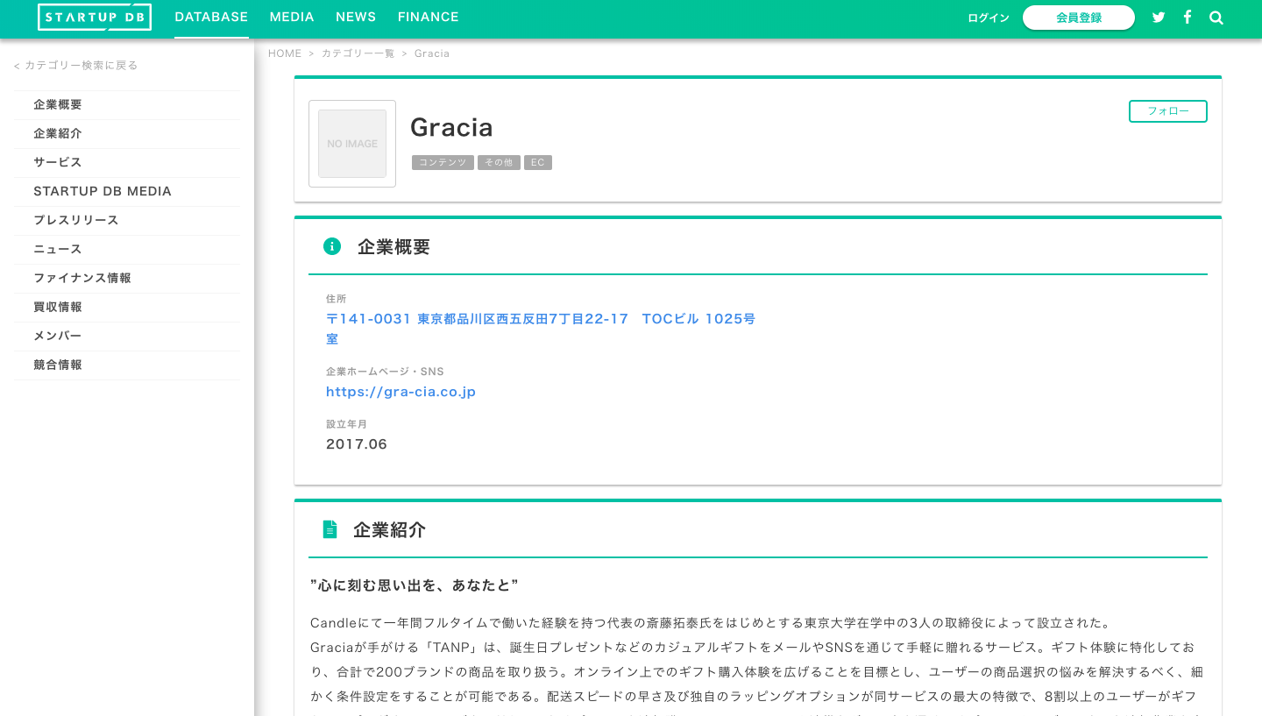Click the NO IMAGE company placeholder
Screen dimensions: 1262x716
351,143
